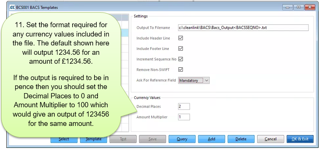
Task: Close the BCS001 BACS Templates window
Action: [309, 7]
